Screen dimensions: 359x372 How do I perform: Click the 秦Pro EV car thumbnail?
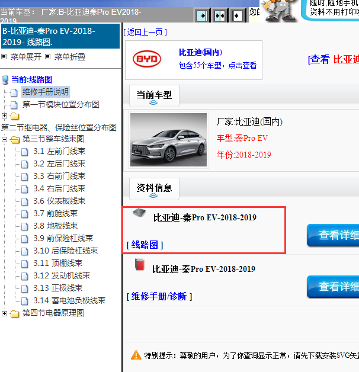pyautogui.click(x=168, y=140)
